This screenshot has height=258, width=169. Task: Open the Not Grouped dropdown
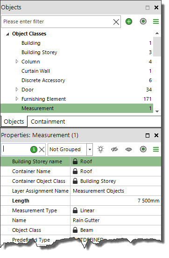pyautogui.click(x=90, y=149)
